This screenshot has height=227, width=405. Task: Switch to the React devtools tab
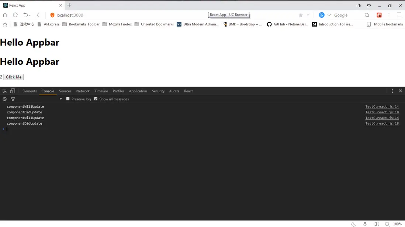[188, 91]
